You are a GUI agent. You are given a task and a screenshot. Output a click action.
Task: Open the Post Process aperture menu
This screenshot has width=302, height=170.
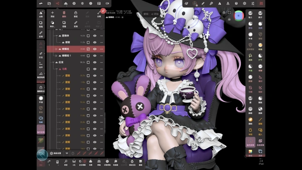(91, 3)
